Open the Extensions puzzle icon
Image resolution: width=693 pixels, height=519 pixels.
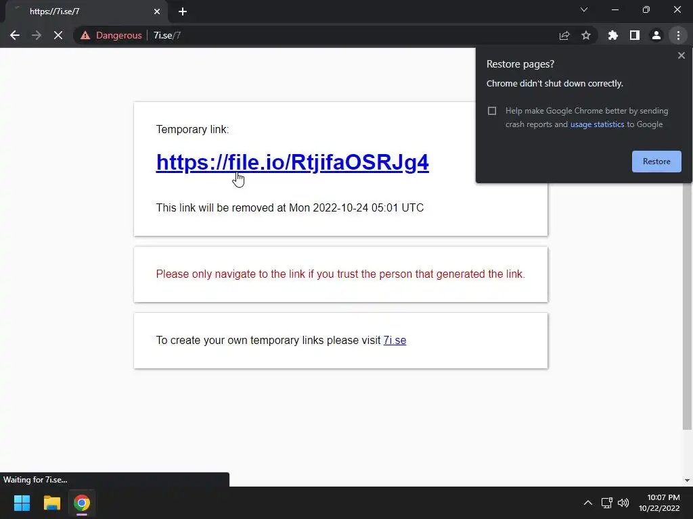click(x=613, y=35)
